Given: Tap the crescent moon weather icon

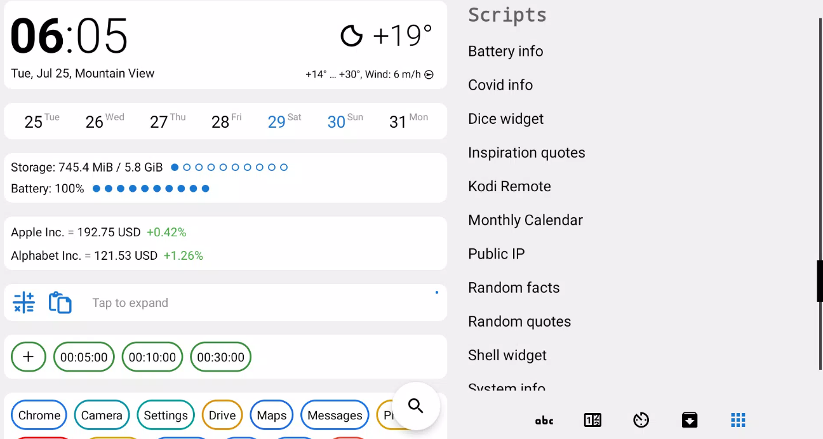Looking at the screenshot, I should coord(352,36).
